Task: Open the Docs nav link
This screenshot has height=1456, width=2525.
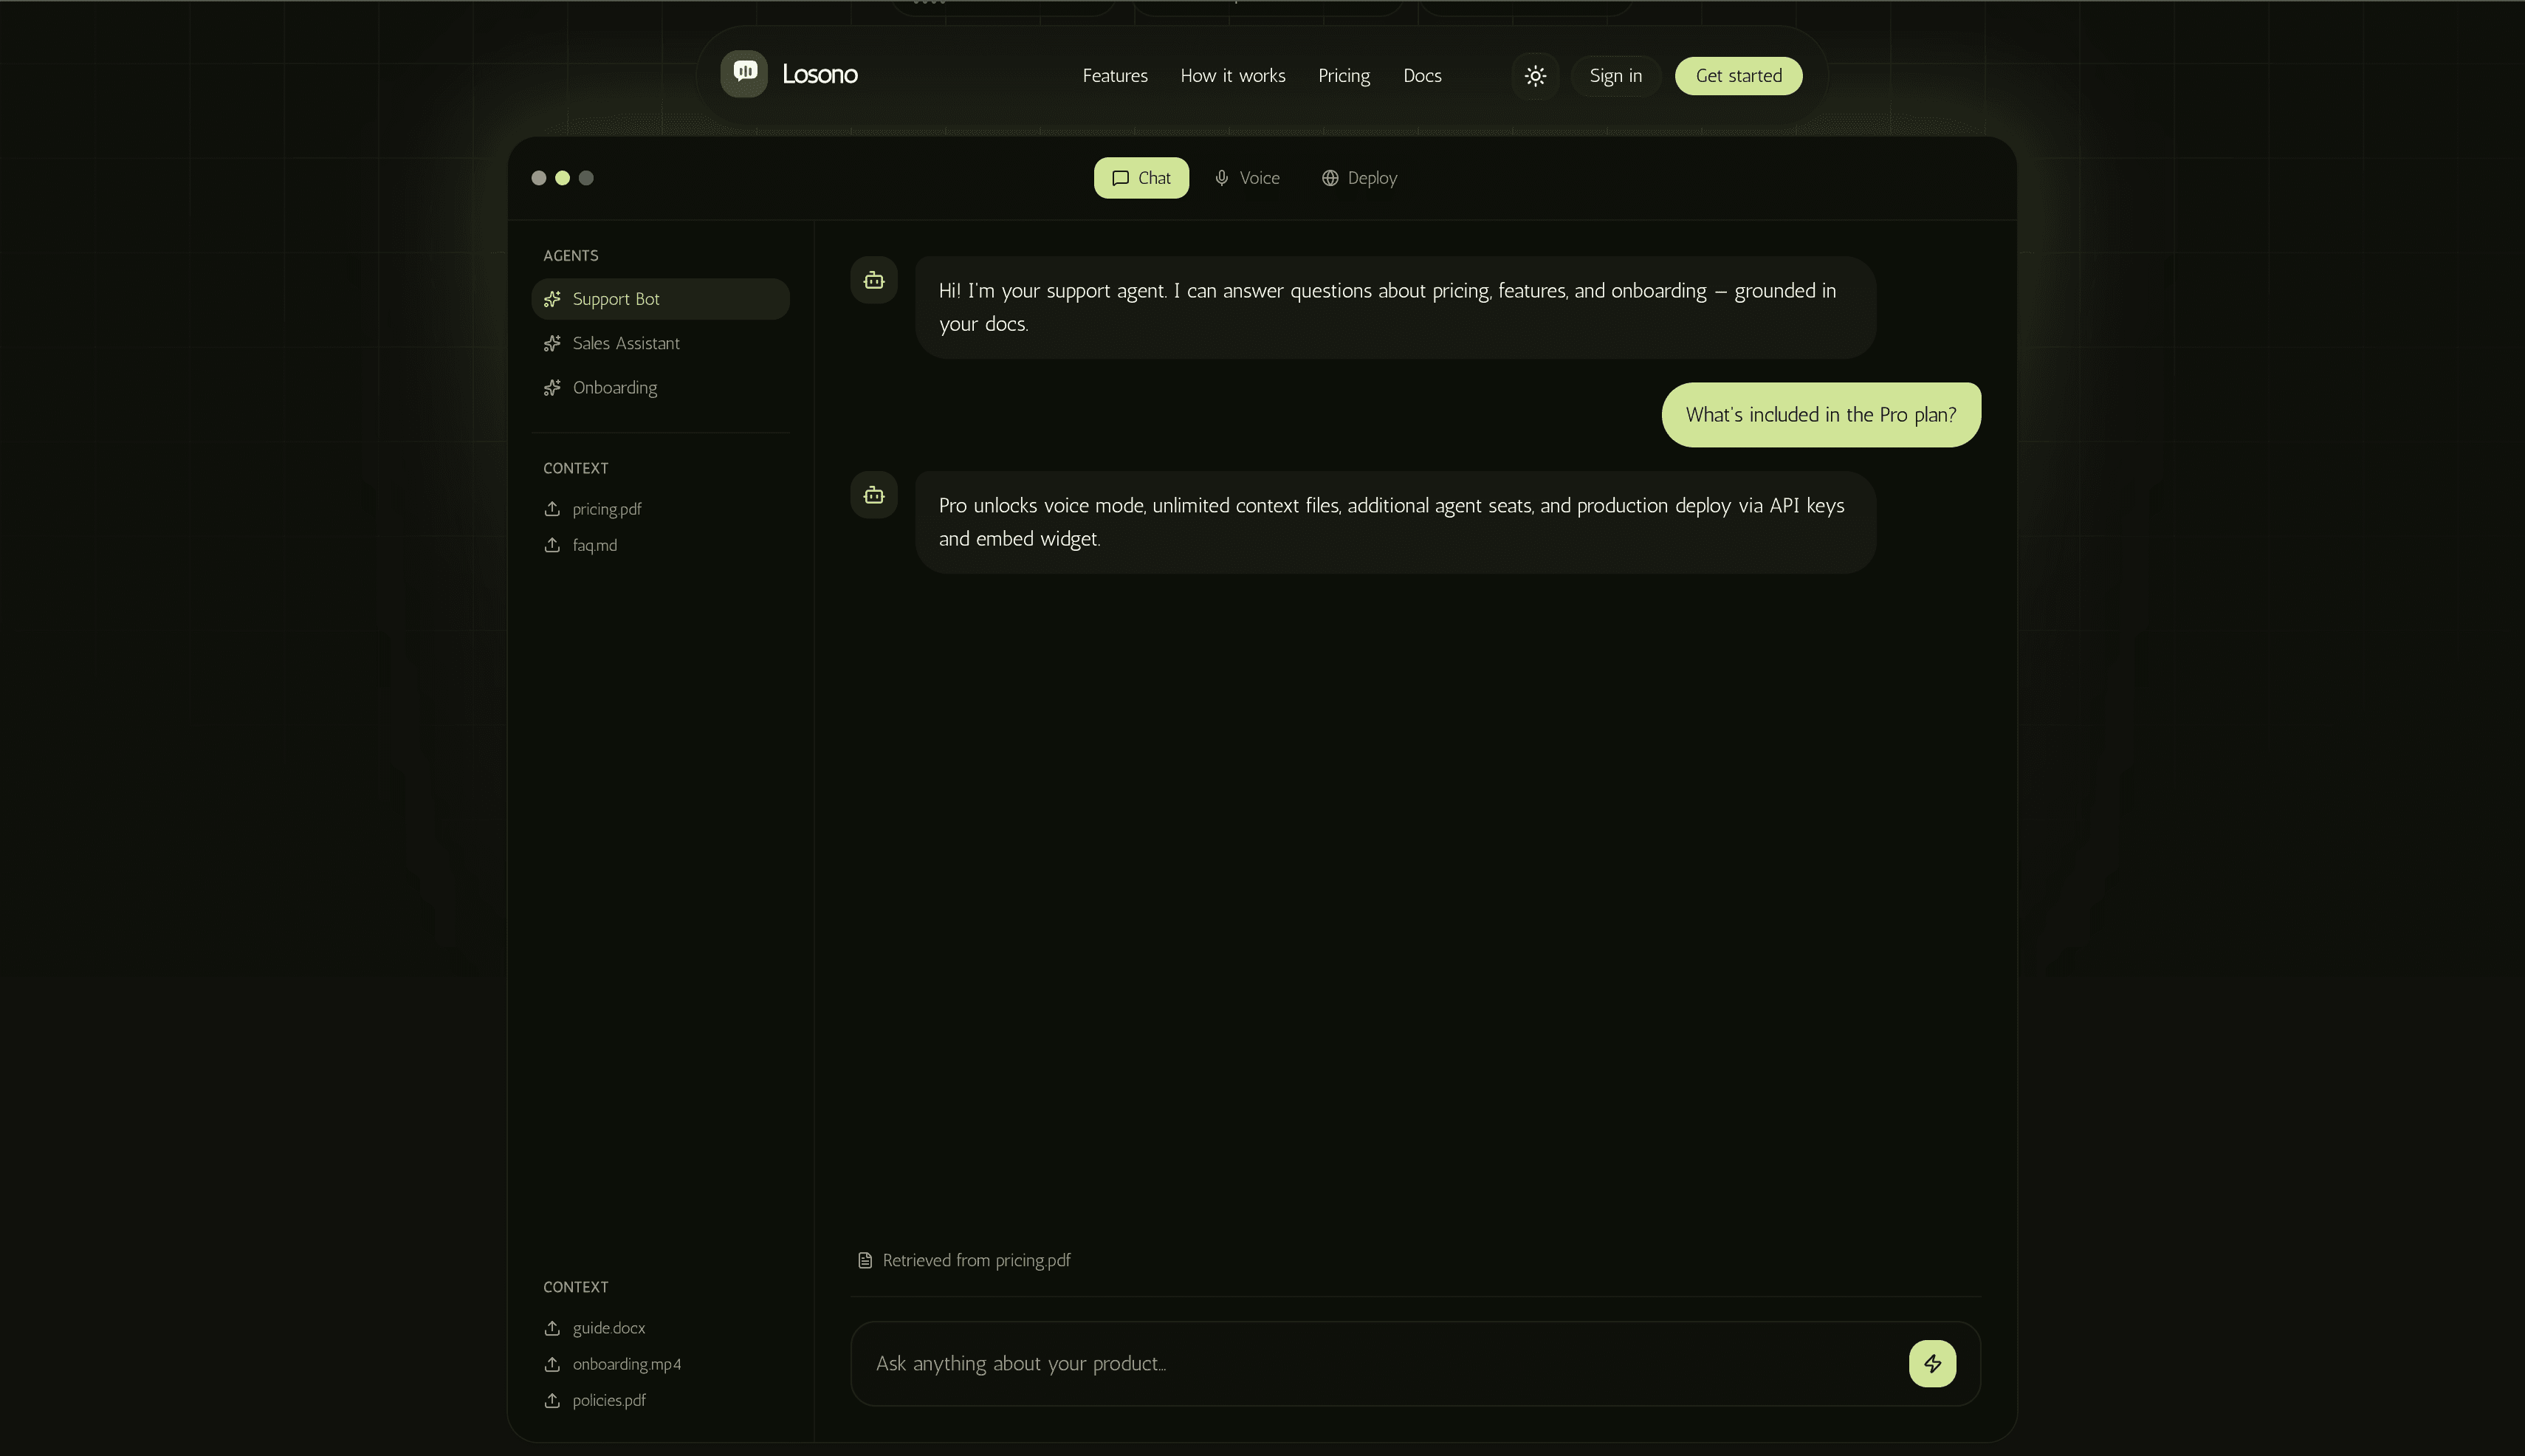Action: (1422, 76)
